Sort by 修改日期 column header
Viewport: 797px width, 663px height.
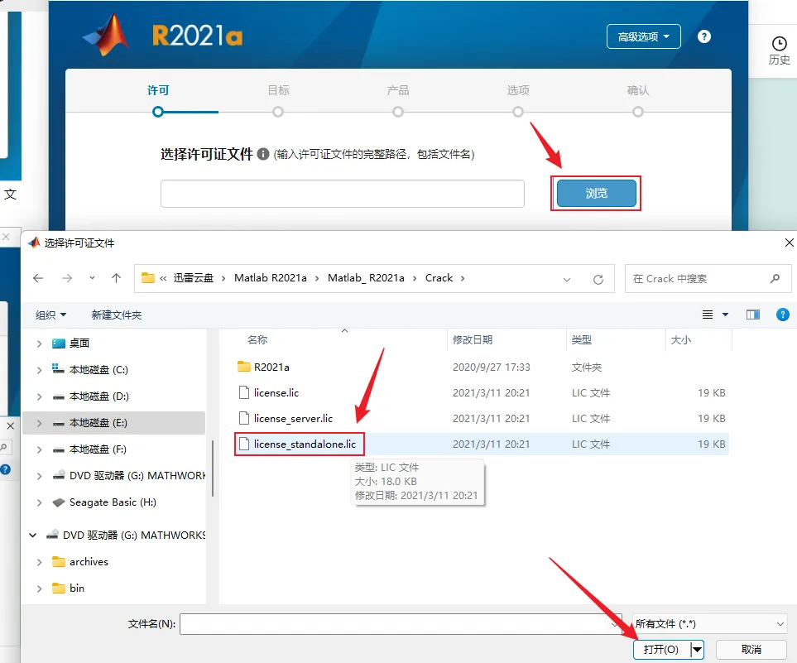(x=473, y=339)
